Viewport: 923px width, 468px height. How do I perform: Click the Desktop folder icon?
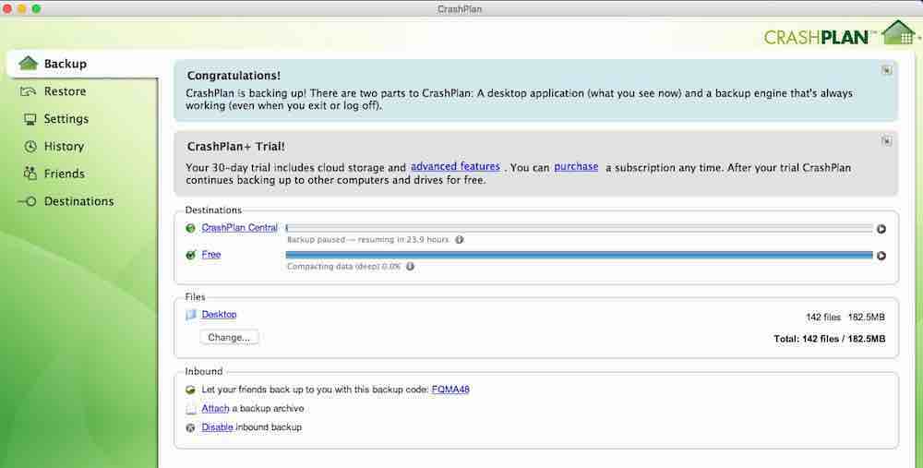tap(191, 315)
